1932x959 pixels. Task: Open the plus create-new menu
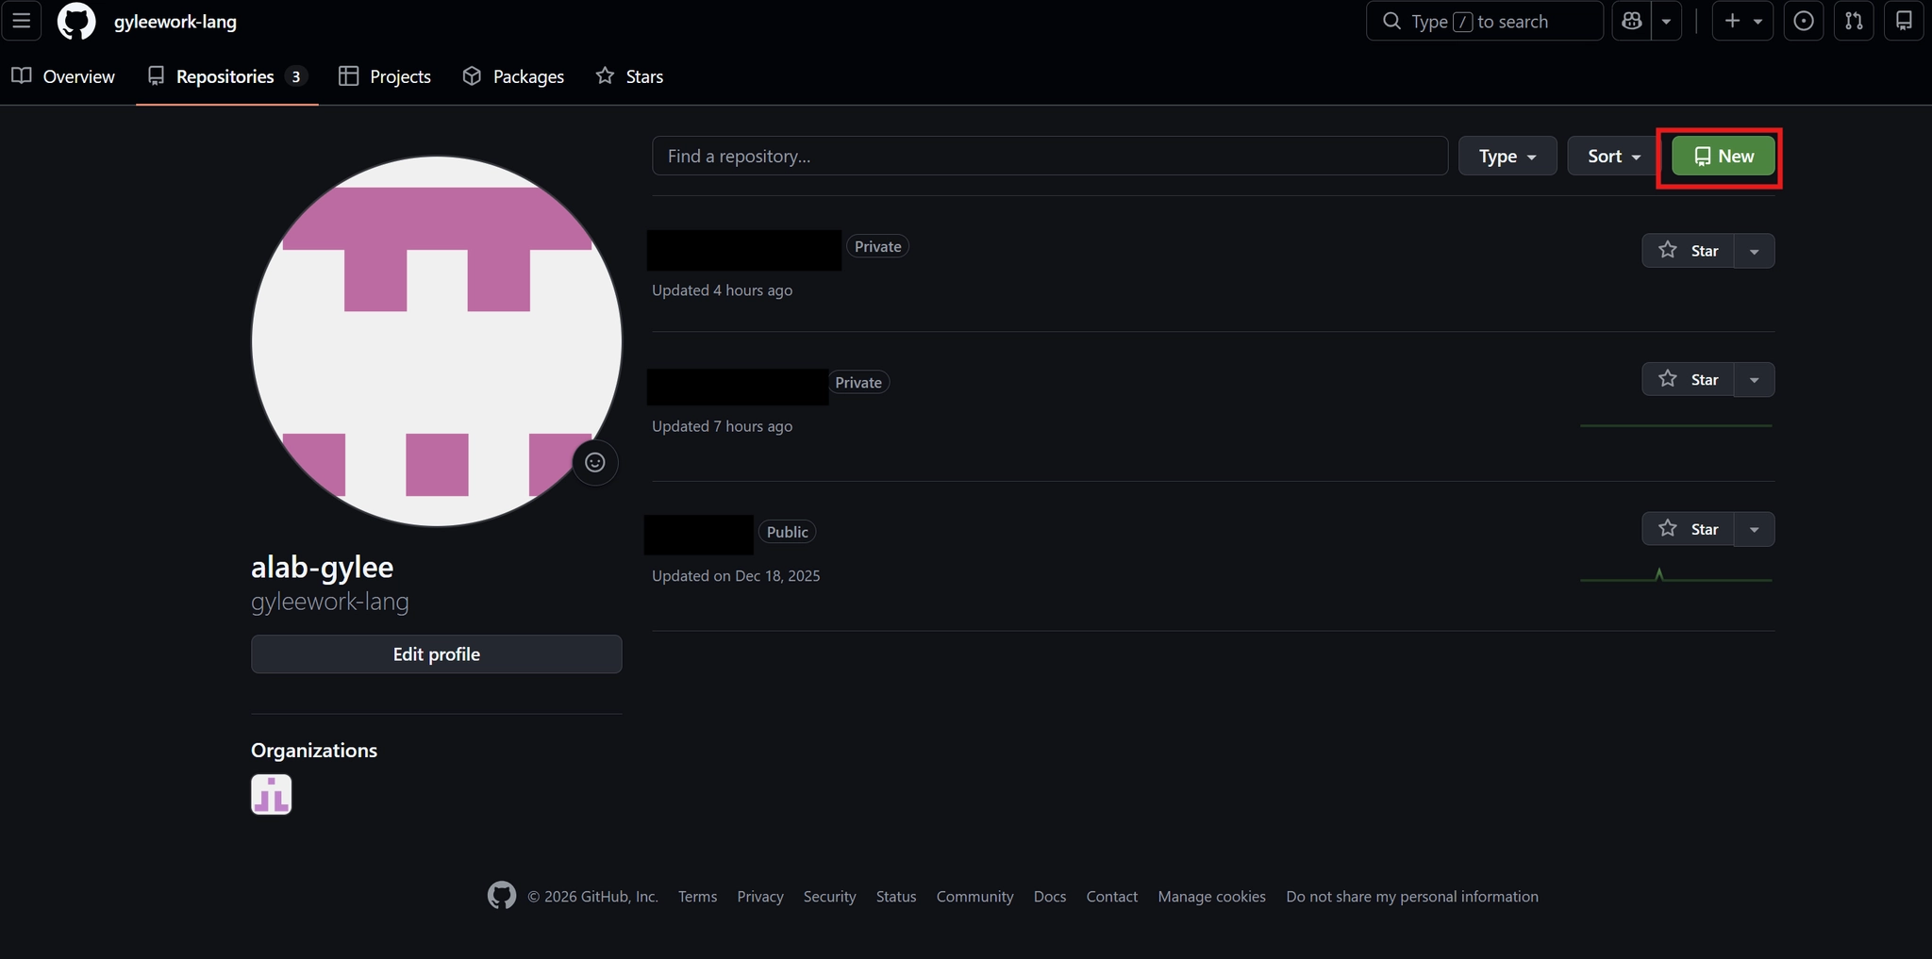pyautogui.click(x=1742, y=21)
